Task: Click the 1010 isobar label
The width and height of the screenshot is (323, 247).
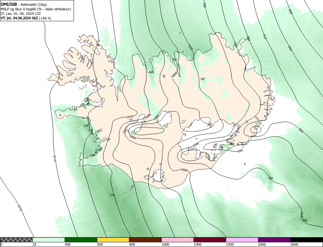Action: 130,117
